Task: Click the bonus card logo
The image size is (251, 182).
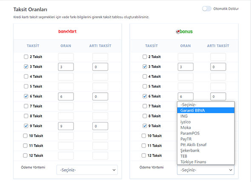Action: [184, 31]
